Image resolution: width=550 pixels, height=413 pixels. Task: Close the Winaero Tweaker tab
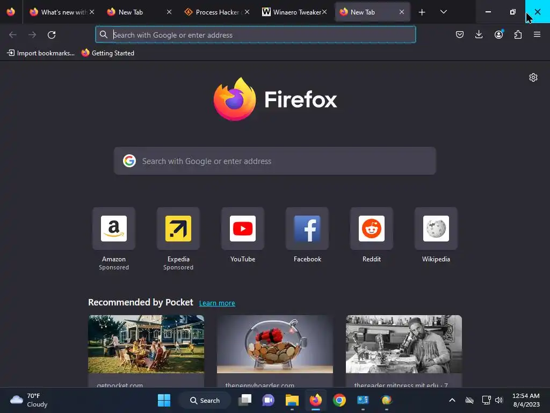click(324, 12)
